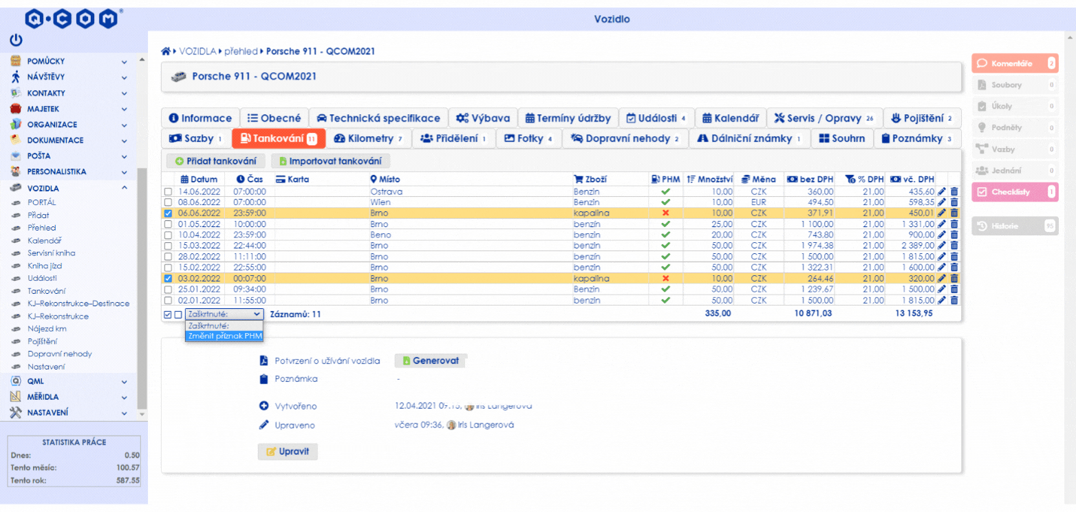Sort table by Datum column header
This screenshot has height=512, width=1076.
(199, 179)
